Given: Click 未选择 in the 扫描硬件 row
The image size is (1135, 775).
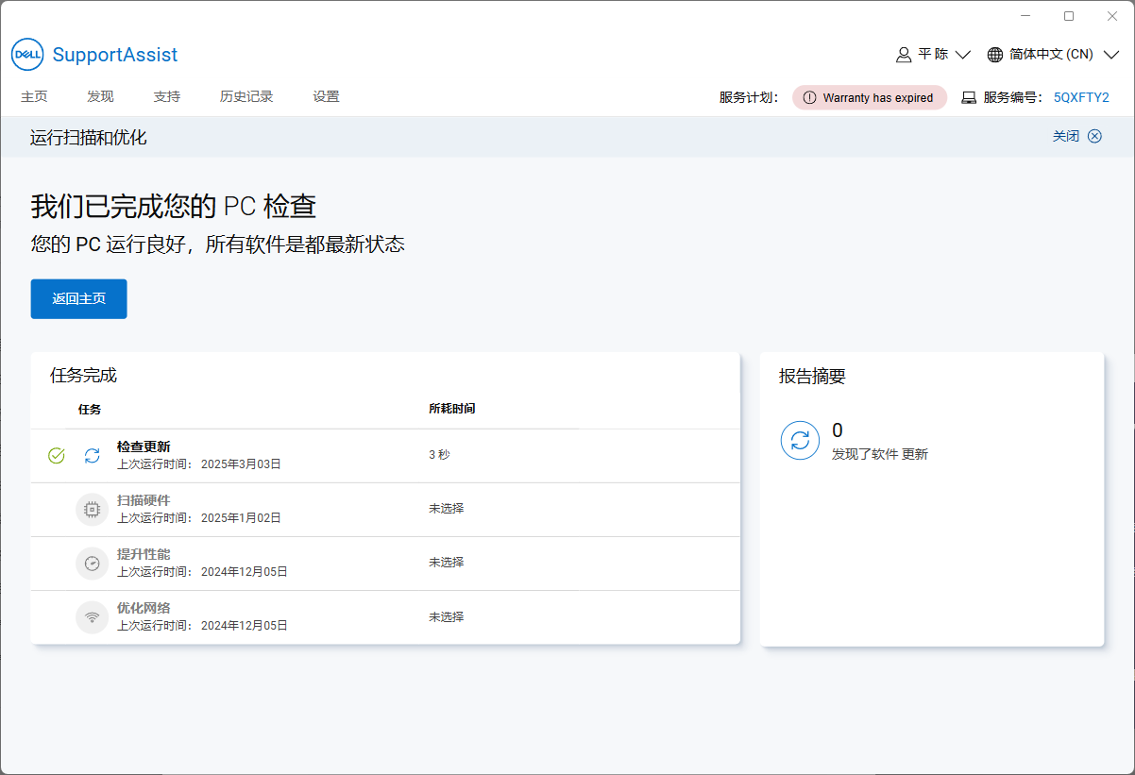Looking at the screenshot, I should 447,508.
